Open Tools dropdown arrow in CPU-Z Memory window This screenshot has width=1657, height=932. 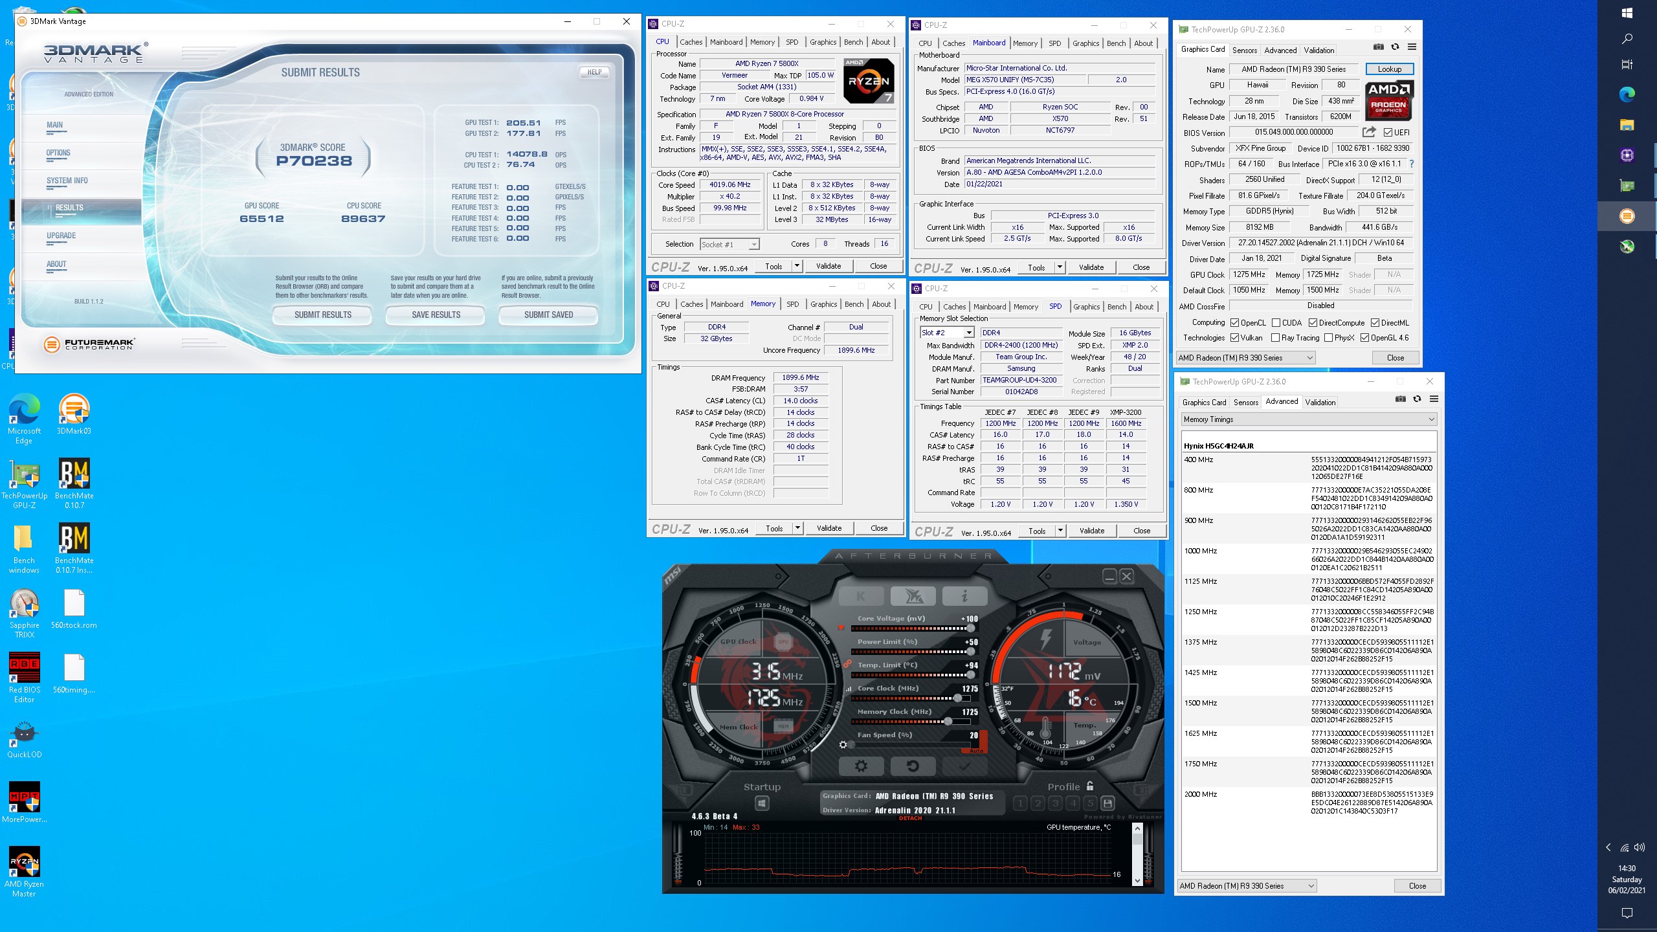[x=797, y=528]
